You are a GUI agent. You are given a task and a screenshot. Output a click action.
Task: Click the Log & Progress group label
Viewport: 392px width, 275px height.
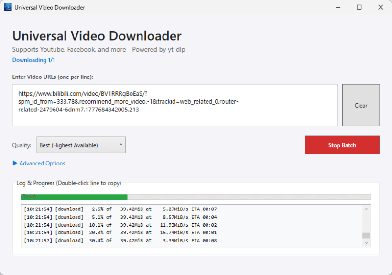coord(68,183)
